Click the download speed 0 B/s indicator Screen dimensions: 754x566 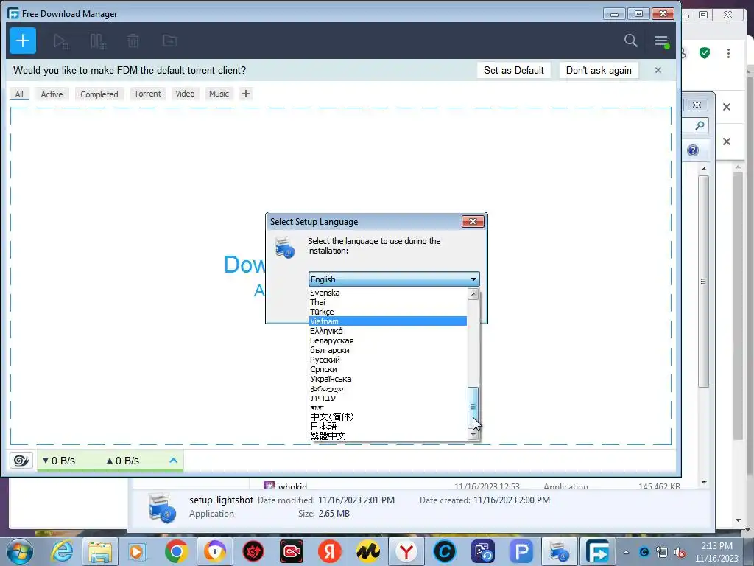pos(59,461)
